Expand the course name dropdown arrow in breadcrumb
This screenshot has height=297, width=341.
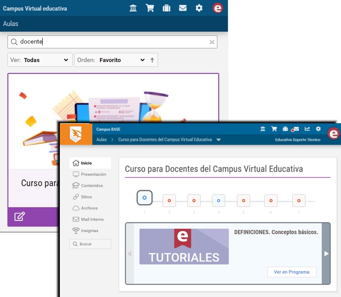(x=219, y=140)
